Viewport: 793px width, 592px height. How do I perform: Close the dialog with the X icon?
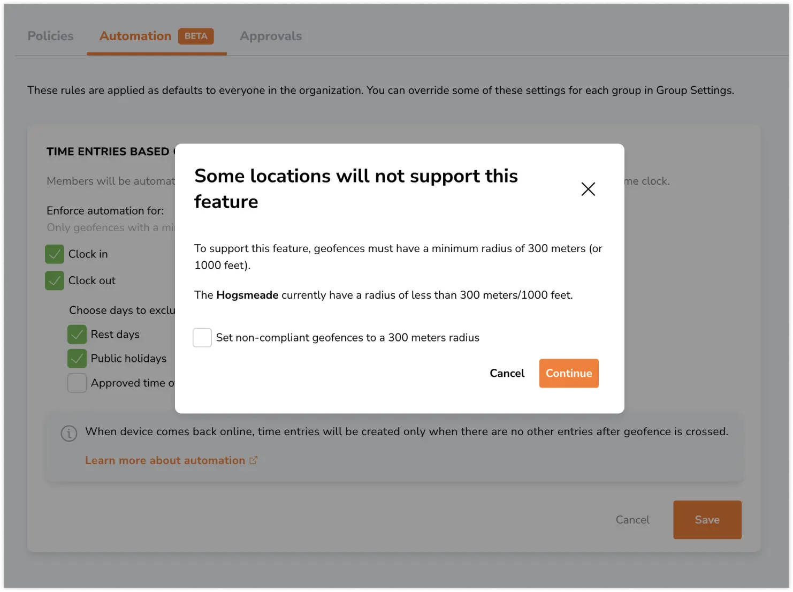click(x=588, y=189)
